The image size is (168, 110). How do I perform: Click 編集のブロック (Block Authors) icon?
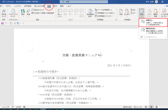pyautogui.click(x=150, y=11)
